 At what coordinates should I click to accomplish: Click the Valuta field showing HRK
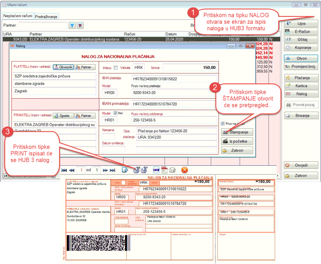click(139, 67)
